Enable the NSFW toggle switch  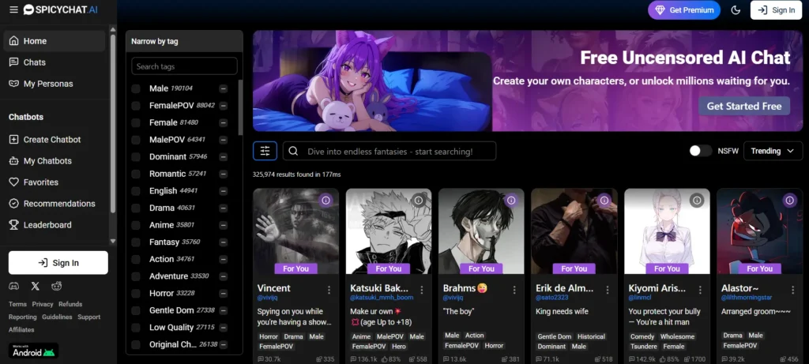point(701,151)
